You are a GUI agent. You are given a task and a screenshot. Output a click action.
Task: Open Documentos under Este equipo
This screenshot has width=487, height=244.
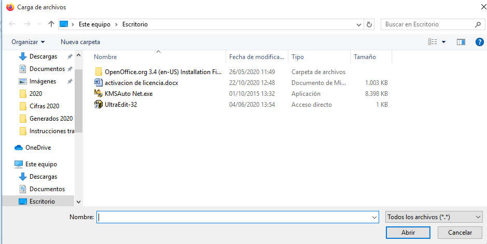tap(47, 189)
